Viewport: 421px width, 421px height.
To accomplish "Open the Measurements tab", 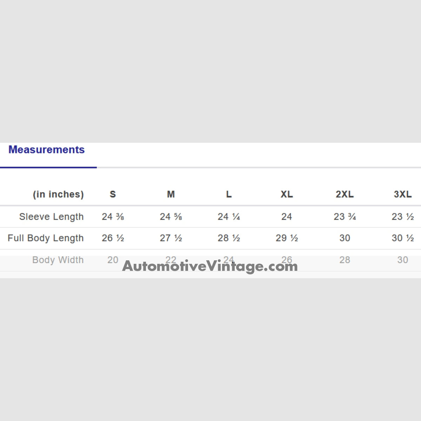I will 47,150.
